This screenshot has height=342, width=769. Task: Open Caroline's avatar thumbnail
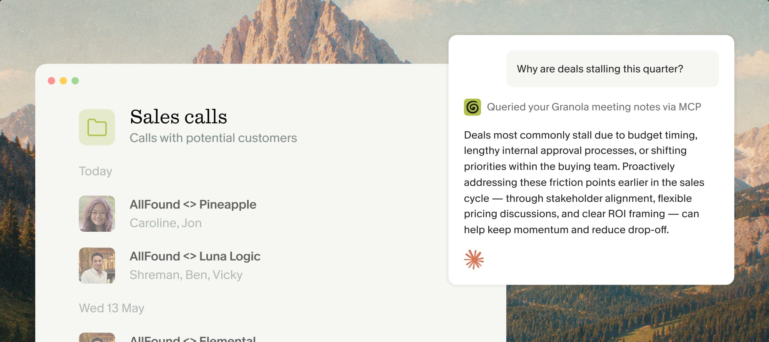point(97,214)
